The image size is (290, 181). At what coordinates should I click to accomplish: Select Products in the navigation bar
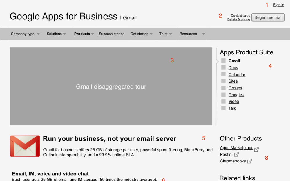point(82,34)
